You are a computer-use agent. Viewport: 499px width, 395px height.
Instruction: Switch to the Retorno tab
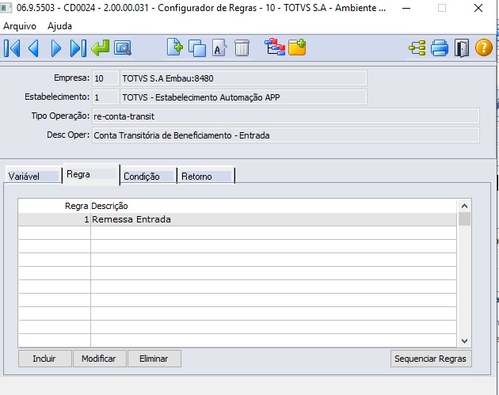[x=206, y=176]
